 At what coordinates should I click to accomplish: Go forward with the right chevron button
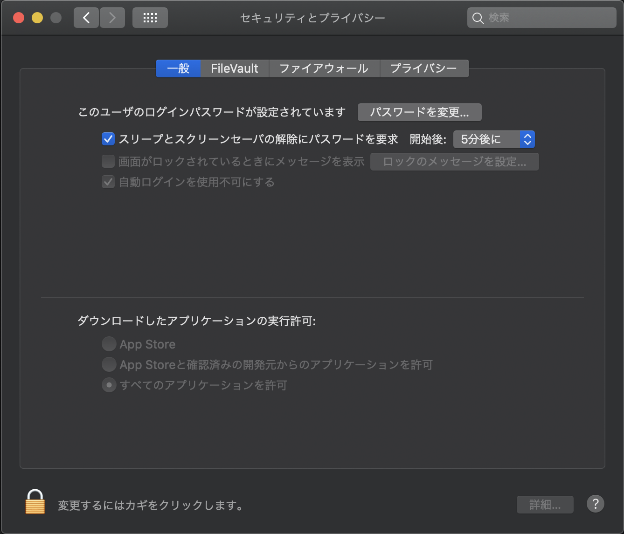[112, 18]
